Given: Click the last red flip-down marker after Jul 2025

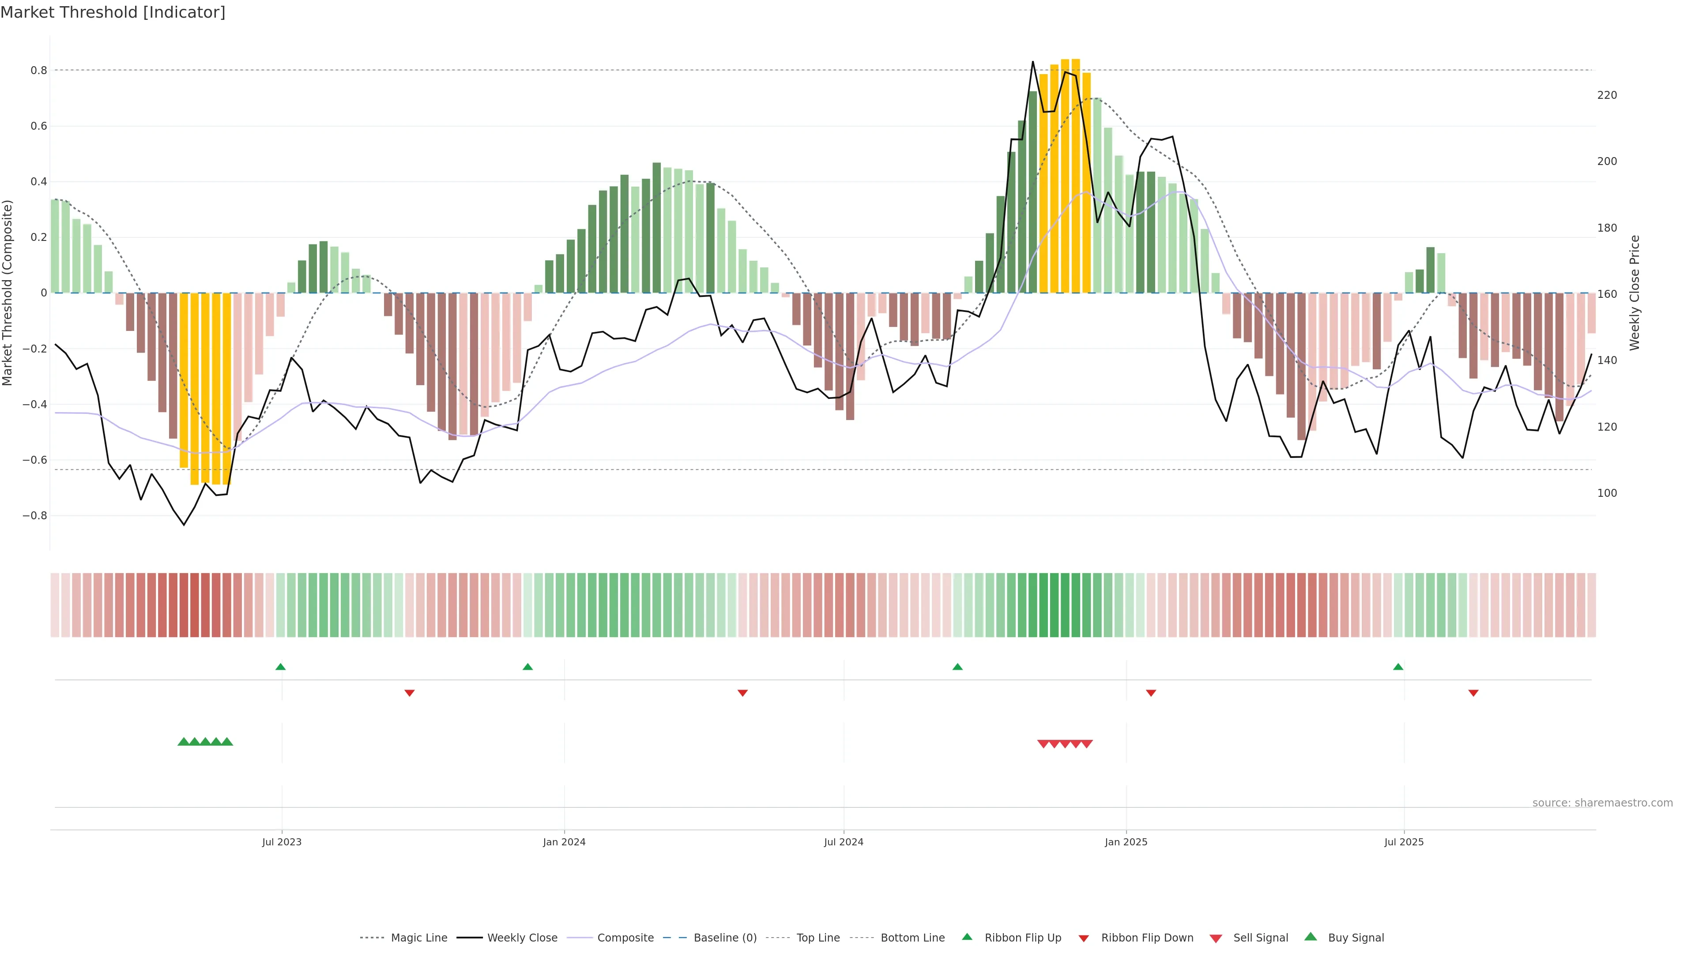Looking at the screenshot, I should pyautogui.click(x=1473, y=693).
